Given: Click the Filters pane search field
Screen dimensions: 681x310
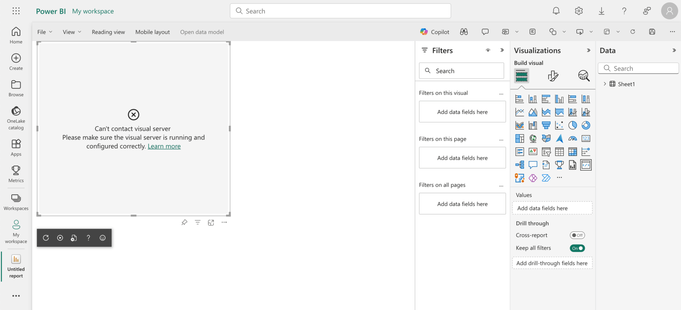Looking at the screenshot, I should 462,71.
